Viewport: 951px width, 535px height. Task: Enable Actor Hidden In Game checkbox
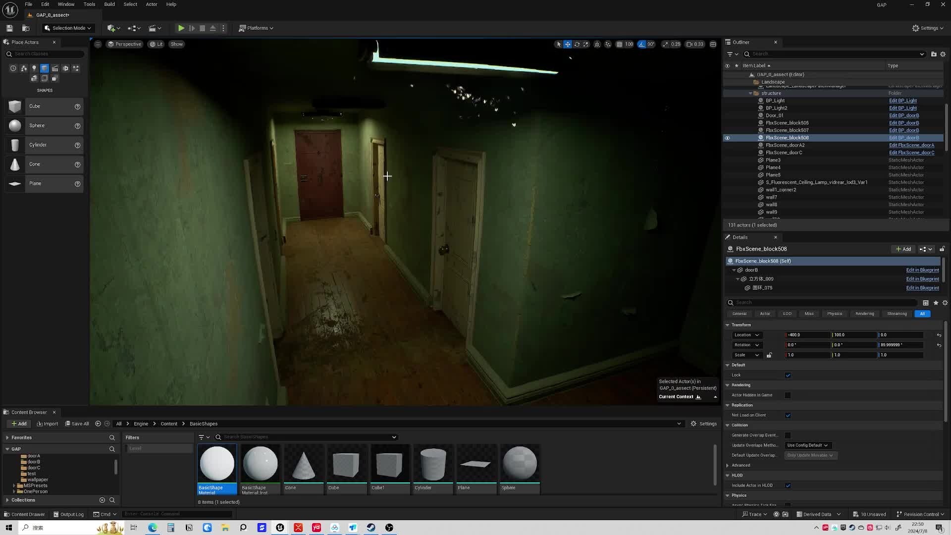[788, 395]
